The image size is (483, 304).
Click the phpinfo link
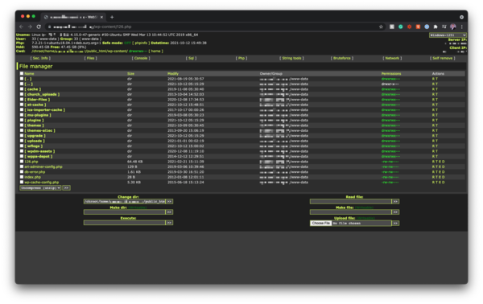point(141,43)
